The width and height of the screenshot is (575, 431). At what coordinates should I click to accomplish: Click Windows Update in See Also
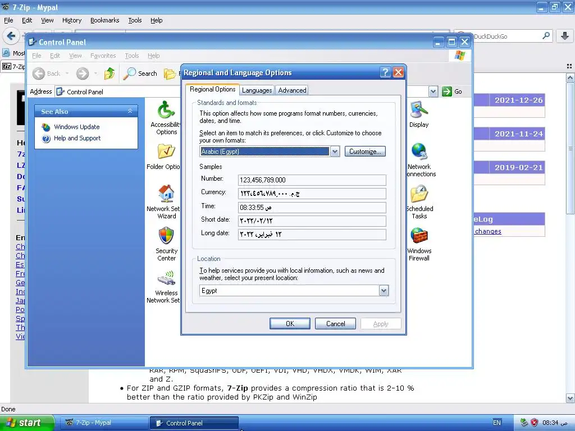coord(76,127)
